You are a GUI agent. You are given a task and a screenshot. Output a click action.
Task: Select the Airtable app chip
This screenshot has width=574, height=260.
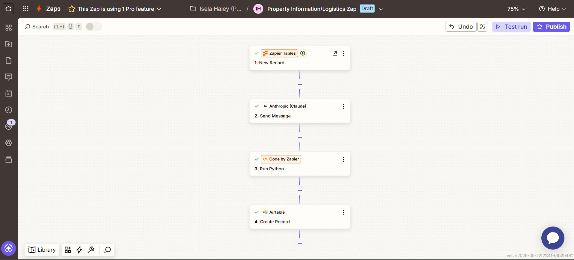pyautogui.click(x=274, y=212)
